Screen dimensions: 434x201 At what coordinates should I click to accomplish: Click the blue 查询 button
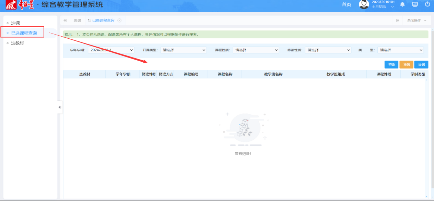click(391, 65)
